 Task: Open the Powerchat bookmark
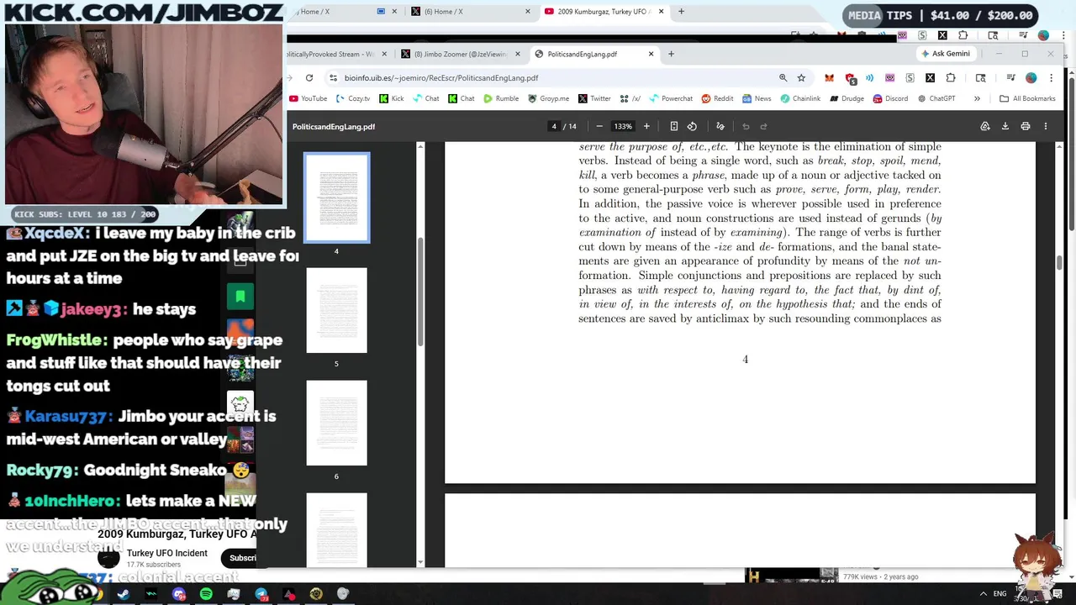pos(670,99)
